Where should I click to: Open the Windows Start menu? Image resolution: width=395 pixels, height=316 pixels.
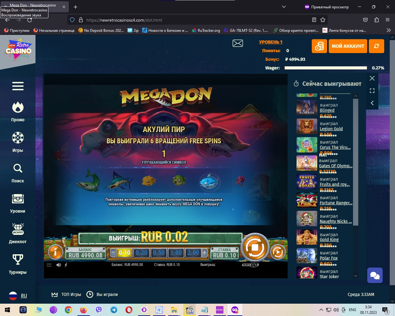7,310
